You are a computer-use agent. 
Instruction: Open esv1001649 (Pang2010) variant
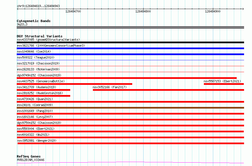(35, 111)
